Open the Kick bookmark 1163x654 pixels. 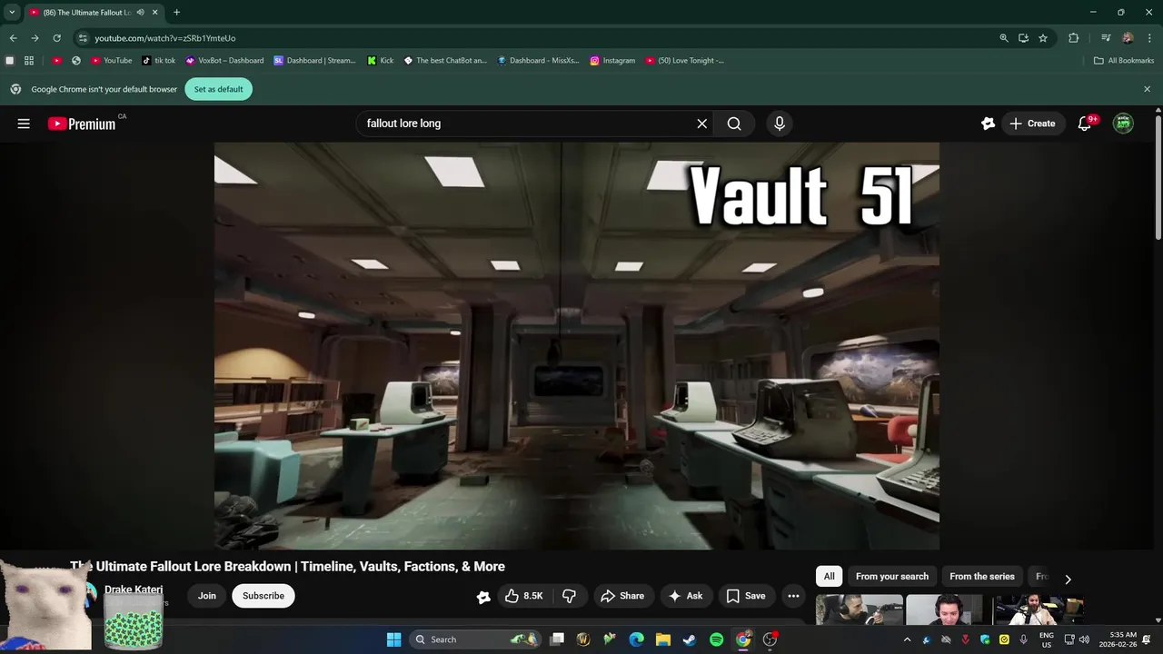pyautogui.click(x=381, y=61)
